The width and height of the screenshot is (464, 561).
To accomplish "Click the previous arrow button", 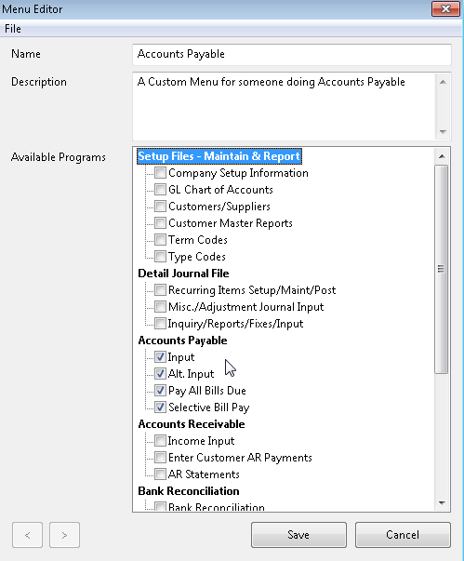I will coord(27,535).
